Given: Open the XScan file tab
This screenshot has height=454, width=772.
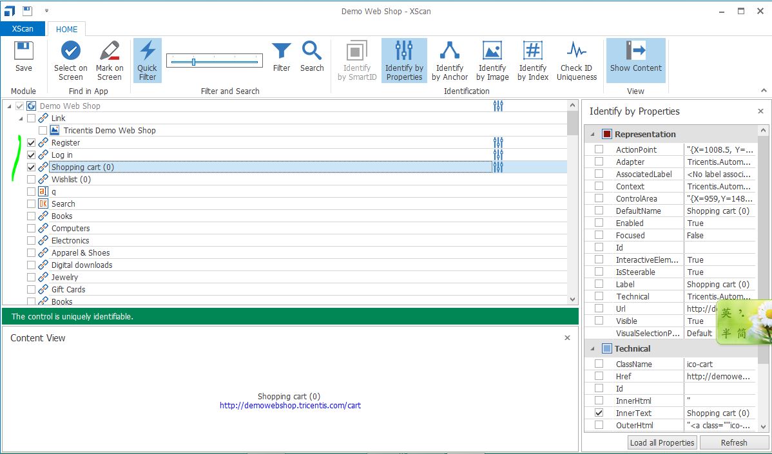Looking at the screenshot, I should [x=23, y=28].
